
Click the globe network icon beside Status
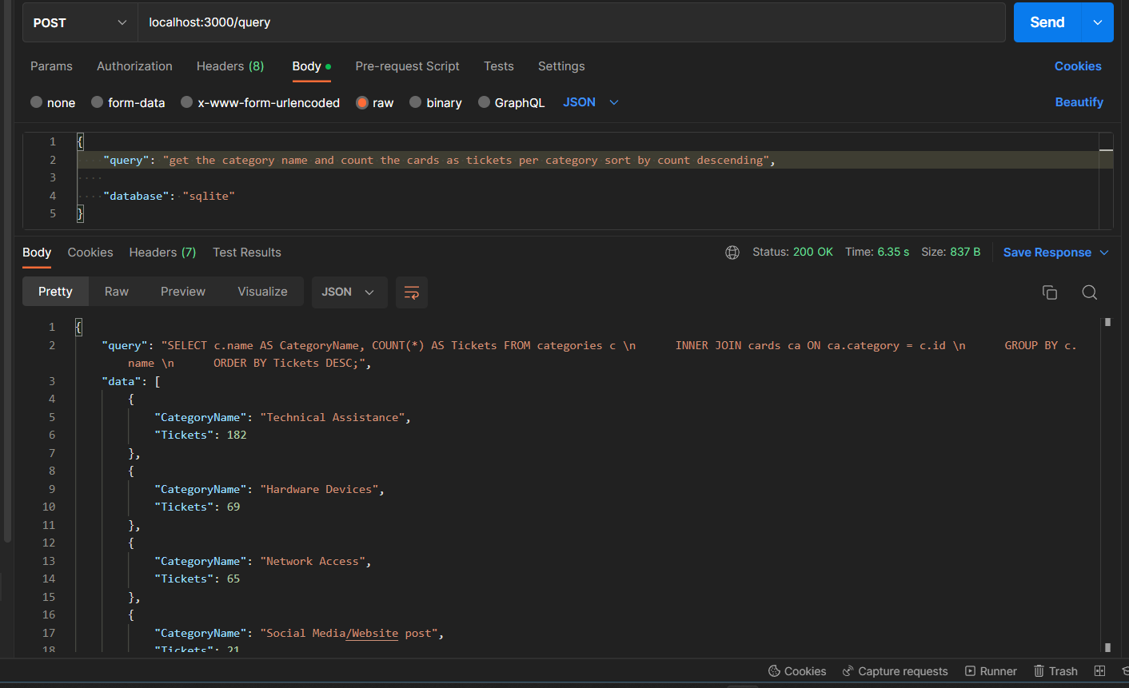(732, 253)
